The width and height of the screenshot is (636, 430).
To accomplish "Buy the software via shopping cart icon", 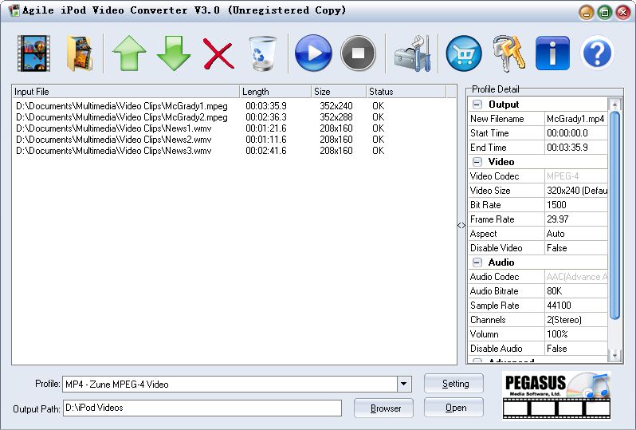I will click(x=464, y=53).
